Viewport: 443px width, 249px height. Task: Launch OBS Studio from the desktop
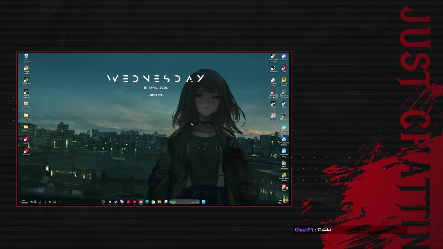coord(284,117)
